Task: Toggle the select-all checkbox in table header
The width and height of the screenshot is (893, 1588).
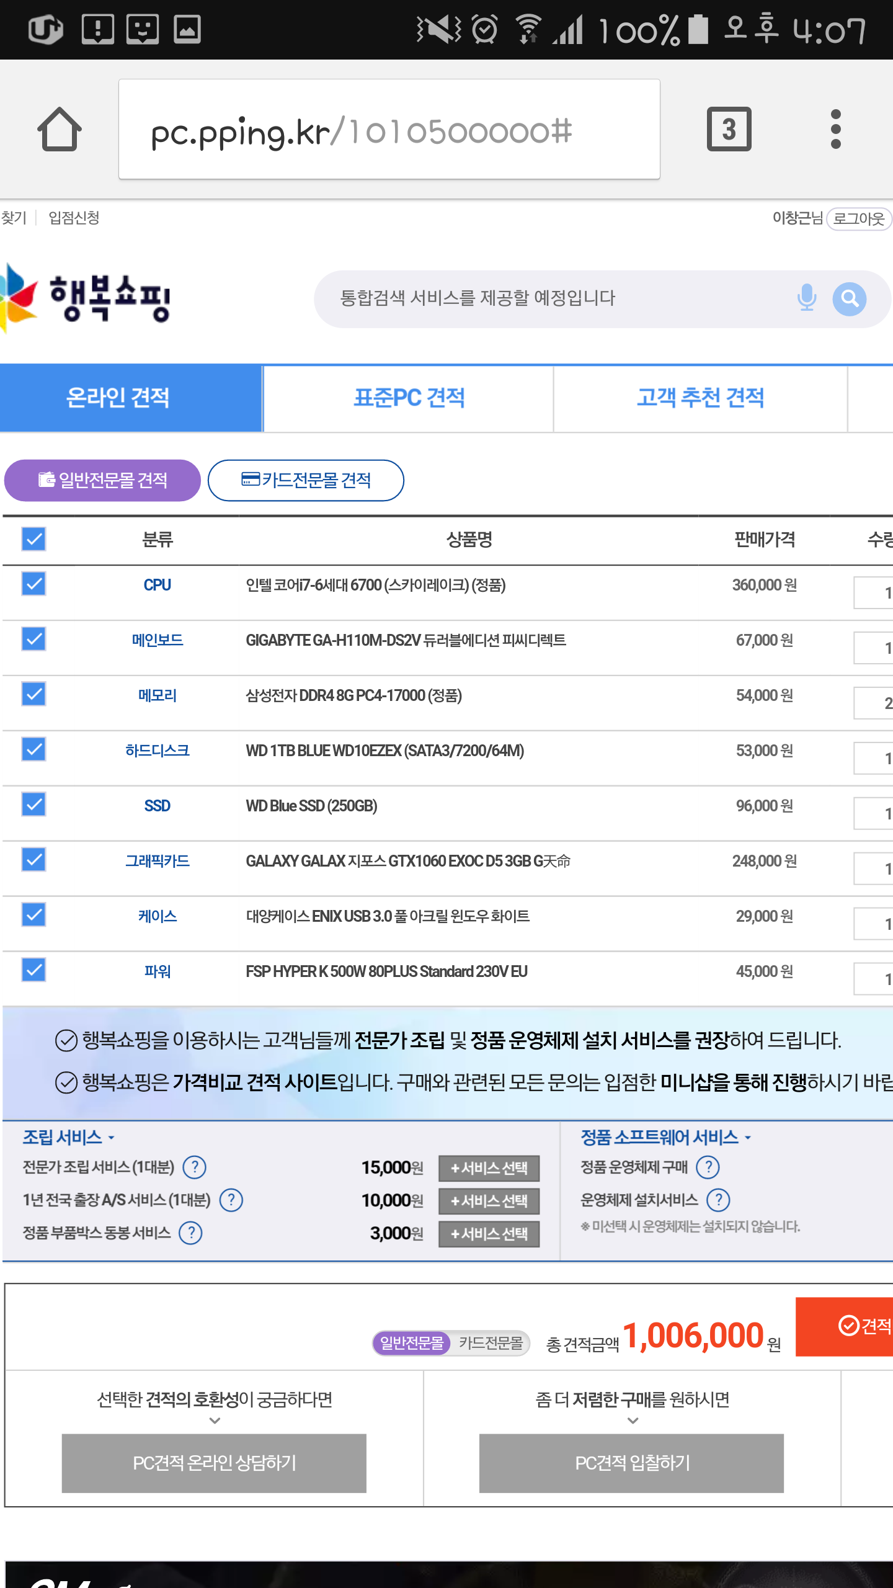Action: click(x=33, y=539)
